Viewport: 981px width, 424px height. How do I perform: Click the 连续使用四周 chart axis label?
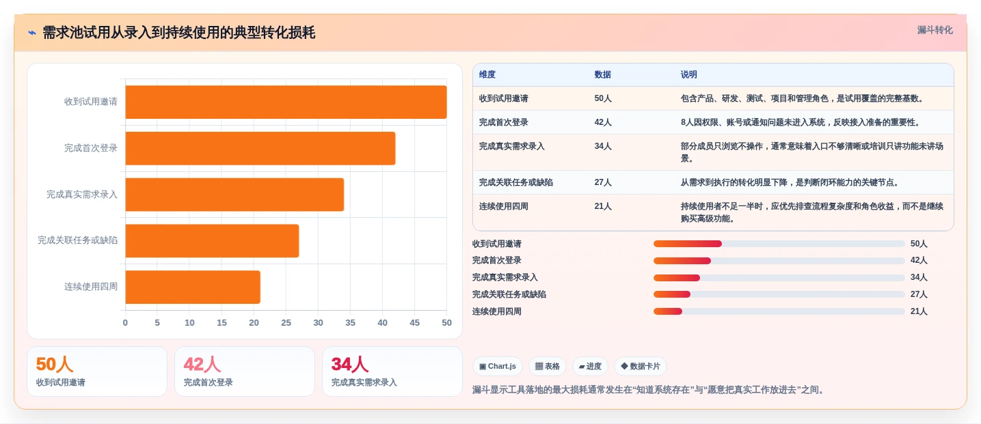click(x=91, y=287)
